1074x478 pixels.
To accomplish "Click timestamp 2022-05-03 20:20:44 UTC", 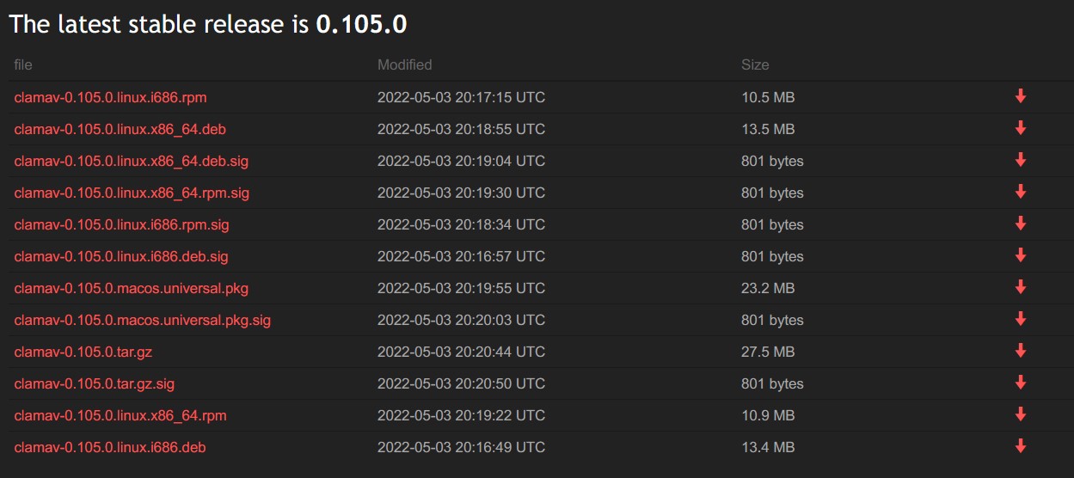I will pos(461,352).
